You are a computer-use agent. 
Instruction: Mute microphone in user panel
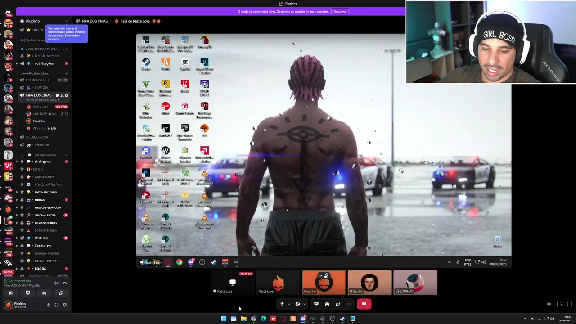pyautogui.click(x=49, y=305)
